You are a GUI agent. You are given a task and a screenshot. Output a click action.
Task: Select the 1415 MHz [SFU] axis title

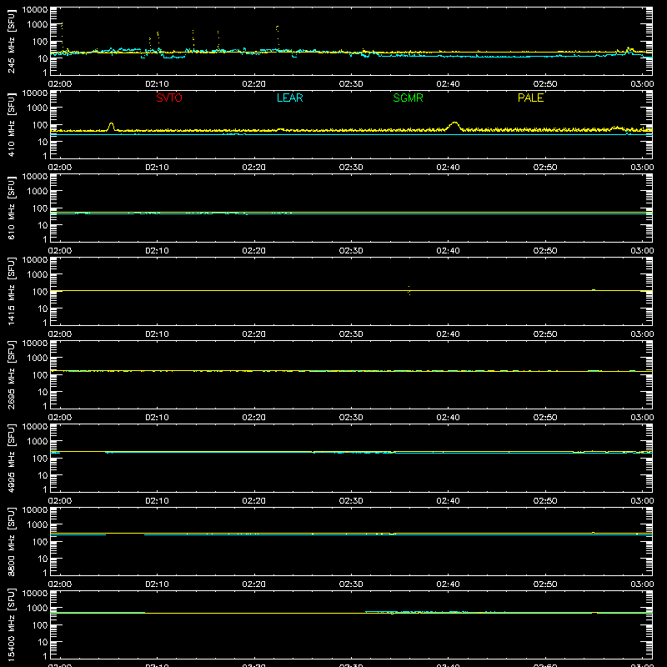click(x=11, y=291)
